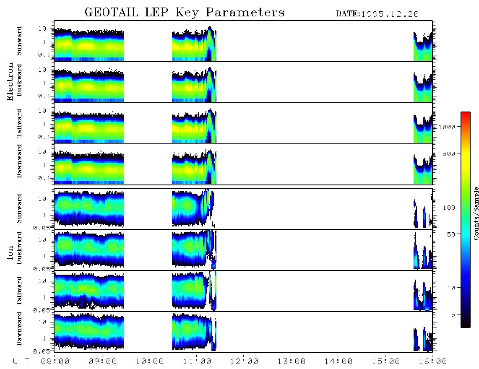Click the 14:00 time tick label
Screen dimensions: 479x369
point(338,361)
